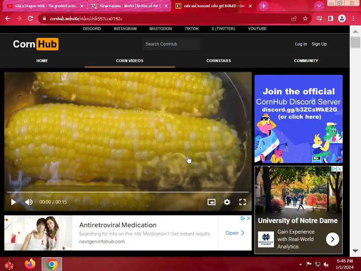Image resolution: width=361 pixels, height=271 pixels.
Task: Open AdChoices icon on the medication ad
Action: click(243, 218)
